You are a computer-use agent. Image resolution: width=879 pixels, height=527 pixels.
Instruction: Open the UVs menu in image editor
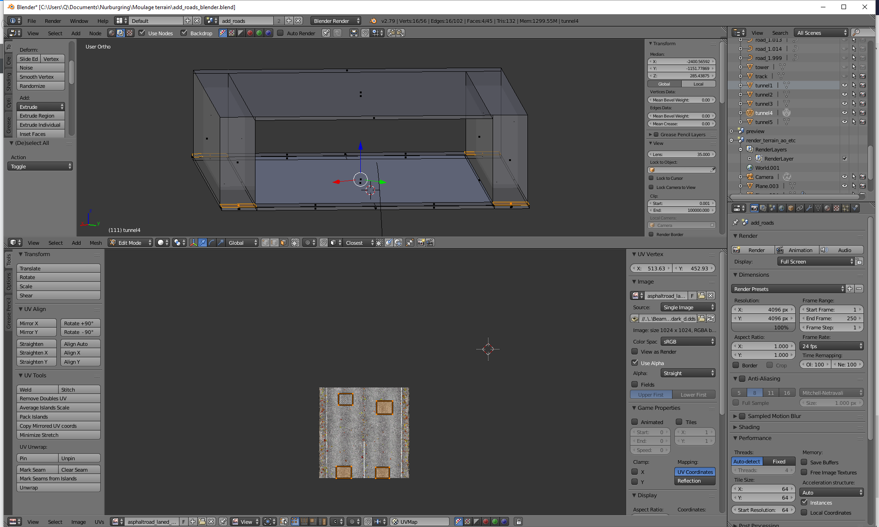[99, 522]
